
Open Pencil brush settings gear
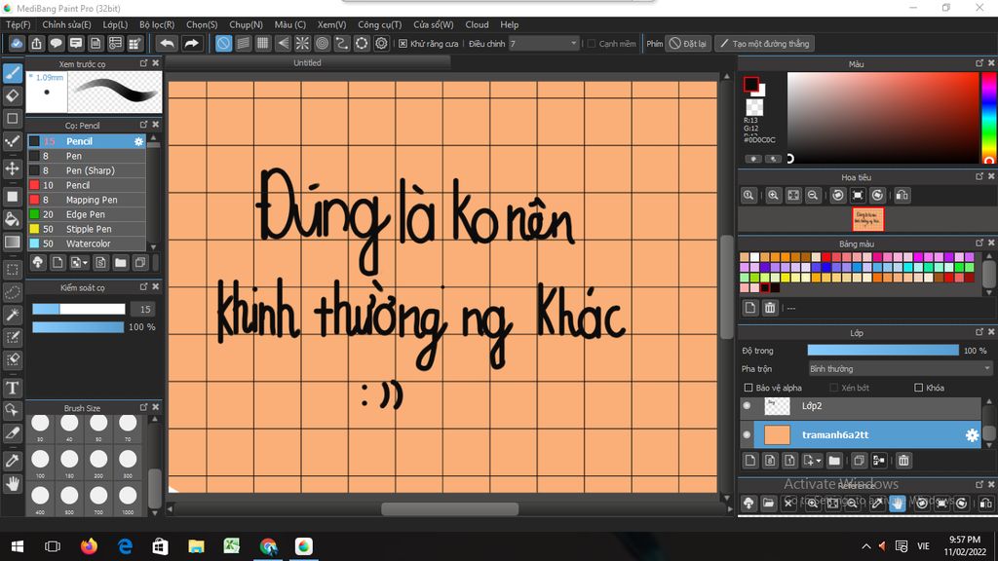[138, 141]
